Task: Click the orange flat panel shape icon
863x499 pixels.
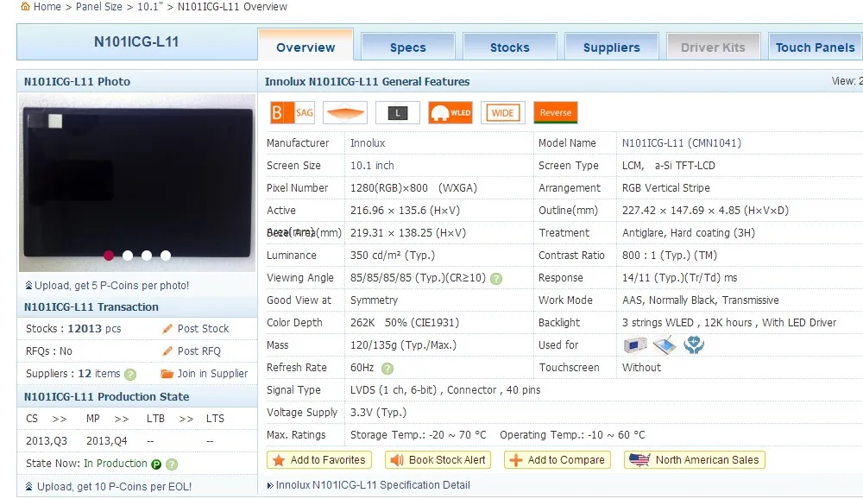Action: tap(345, 113)
